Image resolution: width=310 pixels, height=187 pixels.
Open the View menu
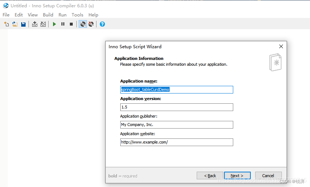[33, 15]
